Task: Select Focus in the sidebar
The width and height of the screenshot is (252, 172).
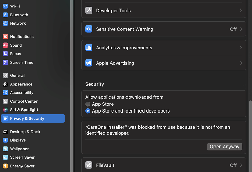Action: (x=33, y=54)
